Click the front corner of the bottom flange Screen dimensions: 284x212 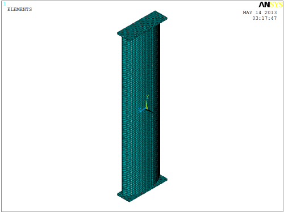click(129, 201)
